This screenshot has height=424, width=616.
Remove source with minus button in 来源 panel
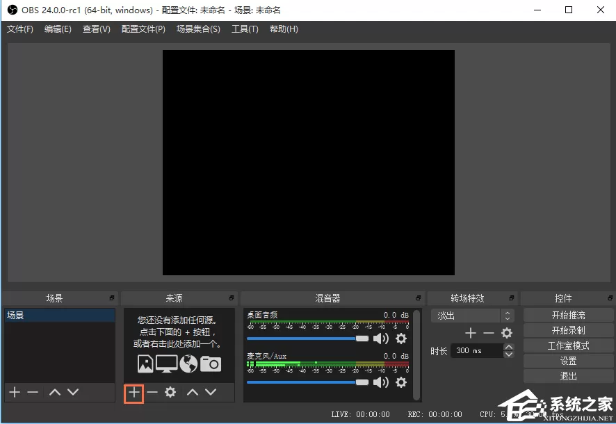[x=152, y=392]
